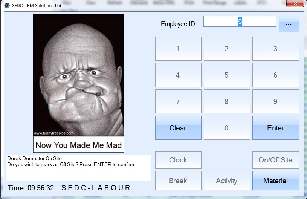Click the Clear button
Image resolution: width=307 pixels, height=199 pixels.
pos(178,128)
